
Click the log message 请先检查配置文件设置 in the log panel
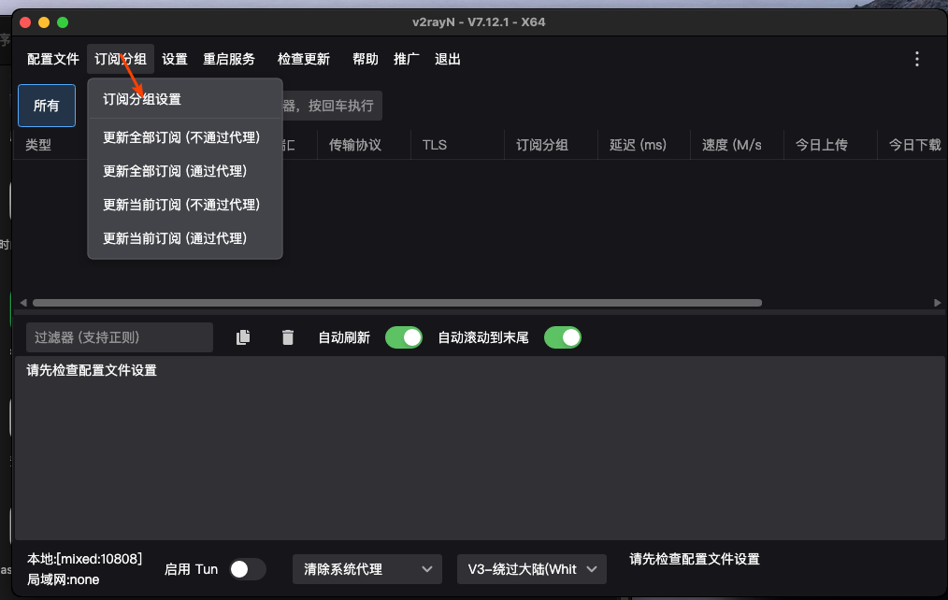click(x=92, y=370)
